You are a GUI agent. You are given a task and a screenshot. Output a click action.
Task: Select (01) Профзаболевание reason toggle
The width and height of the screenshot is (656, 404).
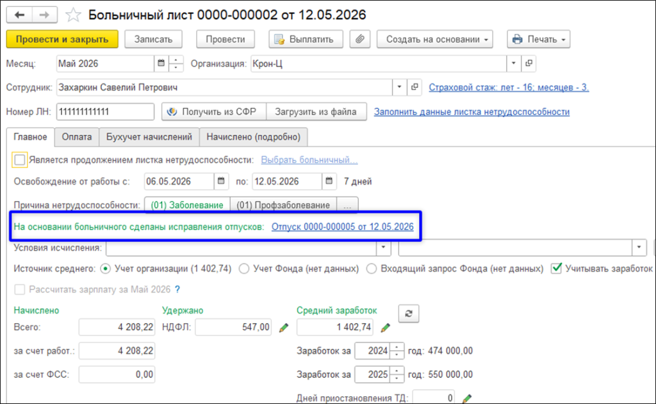point(283,205)
